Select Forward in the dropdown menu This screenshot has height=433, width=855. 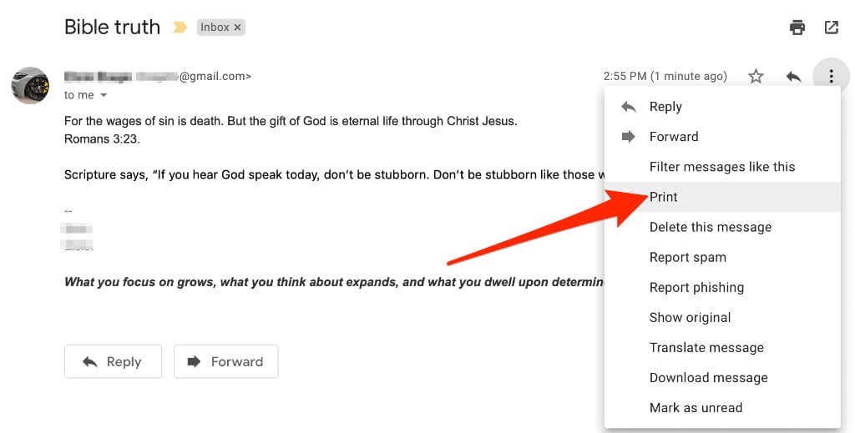[673, 137]
